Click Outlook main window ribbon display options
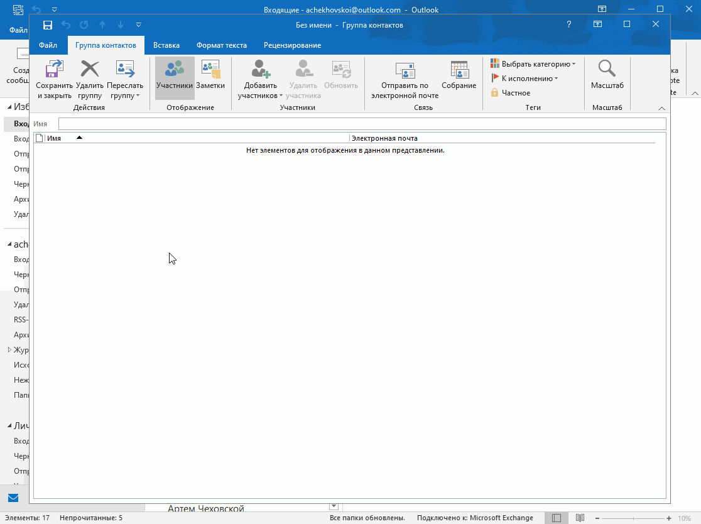 coord(602,9)
